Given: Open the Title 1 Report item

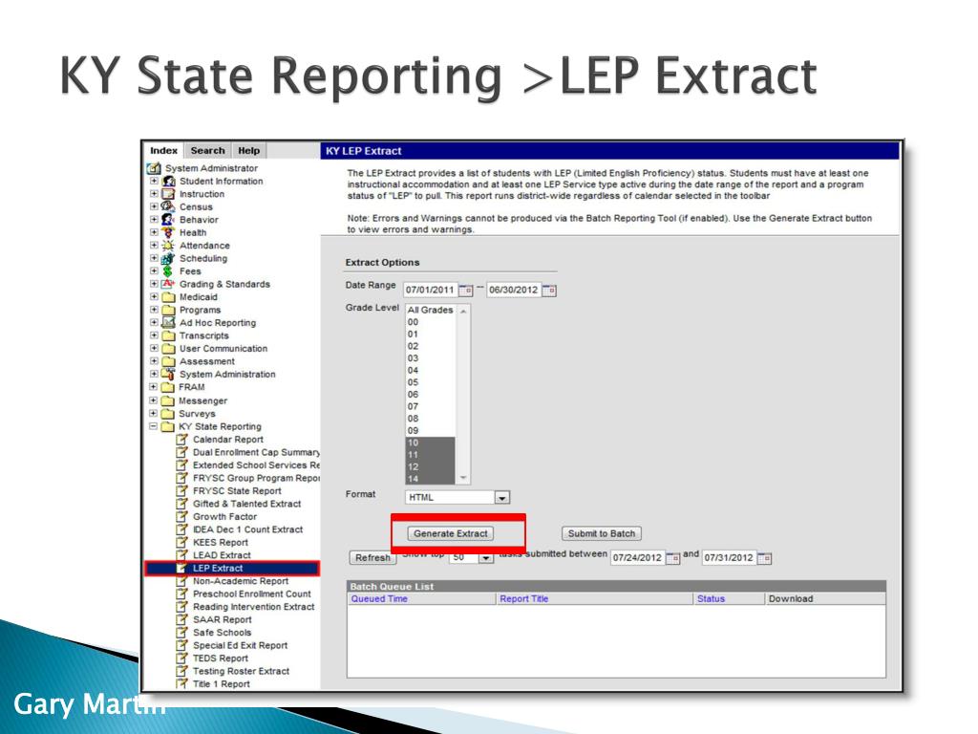Looking at the screenshot, I should point(222,684).
